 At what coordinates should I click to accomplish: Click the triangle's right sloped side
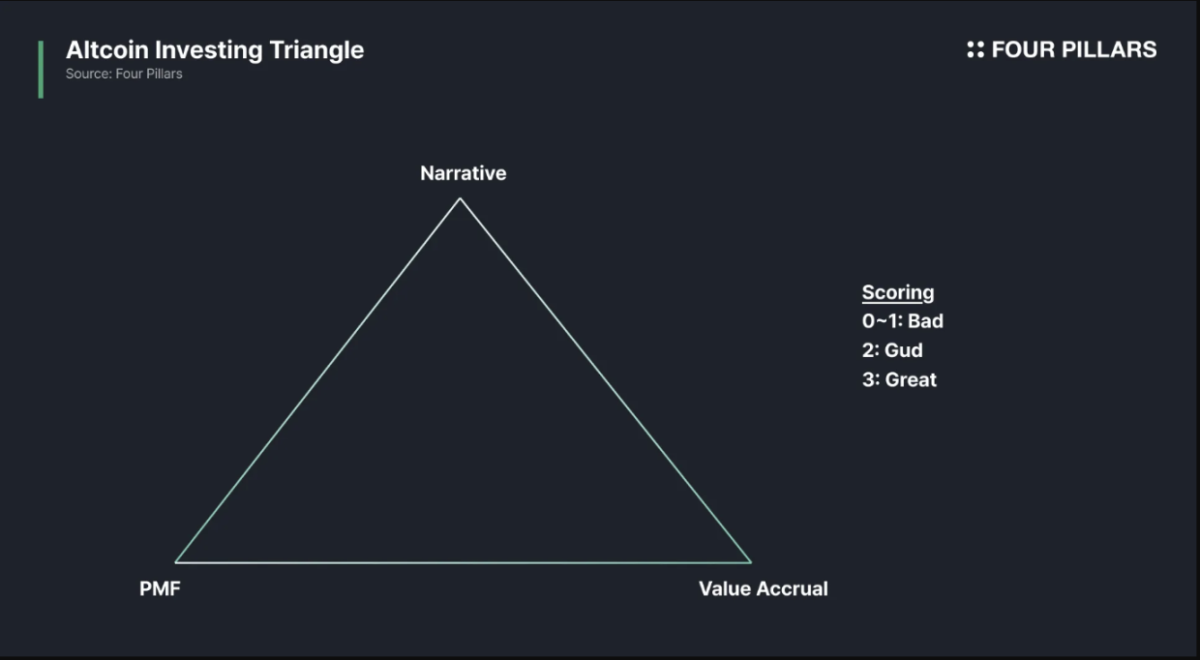[x=605, y=380]
